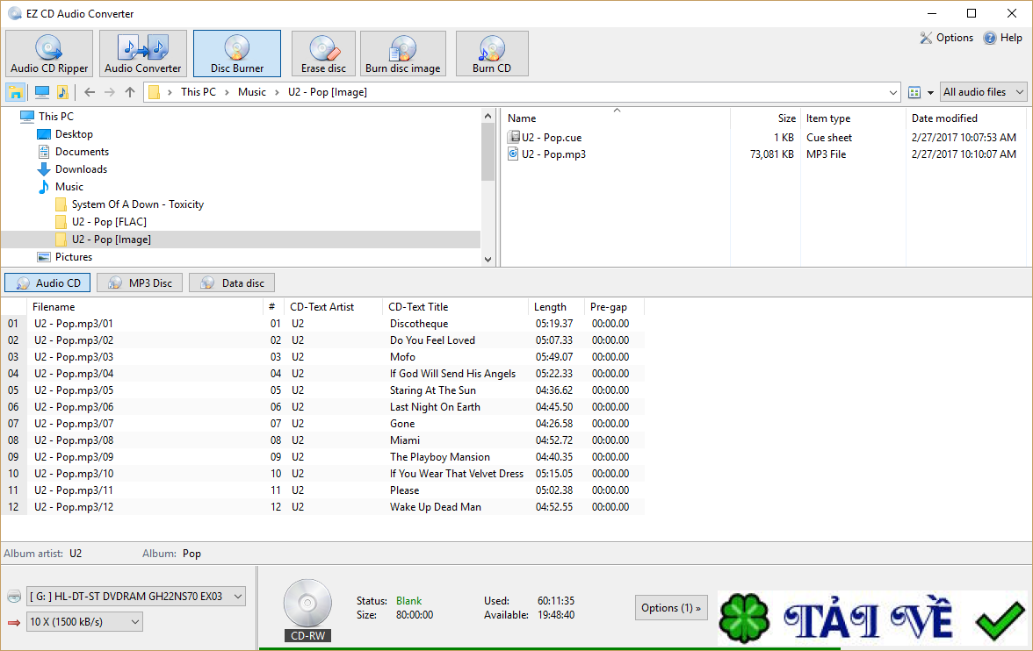Switch to the Data disc tab
This screenshot has height=651, width=1033.
(x=231, y=283)
